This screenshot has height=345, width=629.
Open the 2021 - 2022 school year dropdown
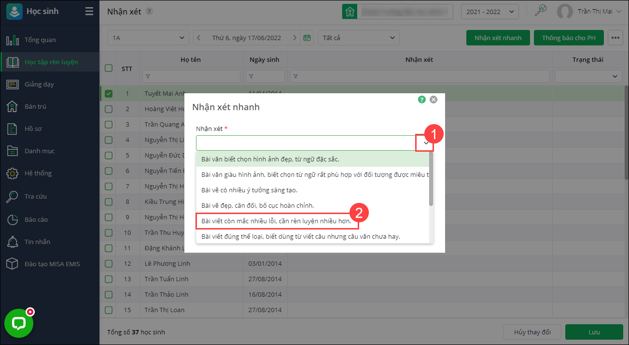490,12
